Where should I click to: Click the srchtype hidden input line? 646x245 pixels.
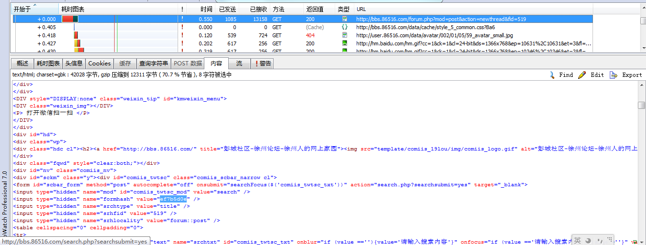pyautogui.click(x=101, y=206)
